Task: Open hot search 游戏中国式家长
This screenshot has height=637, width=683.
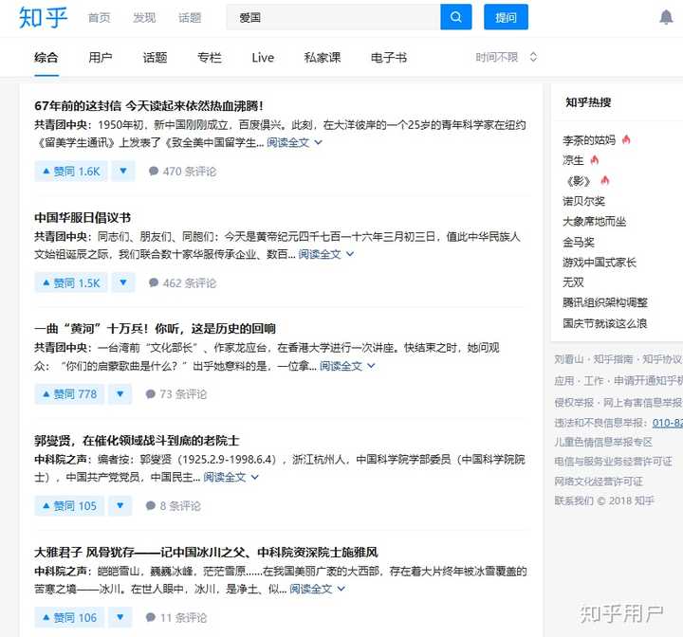Action: point(600,263)
